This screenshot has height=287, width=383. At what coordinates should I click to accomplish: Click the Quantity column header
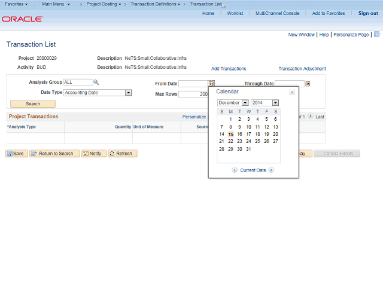(123, 127)
